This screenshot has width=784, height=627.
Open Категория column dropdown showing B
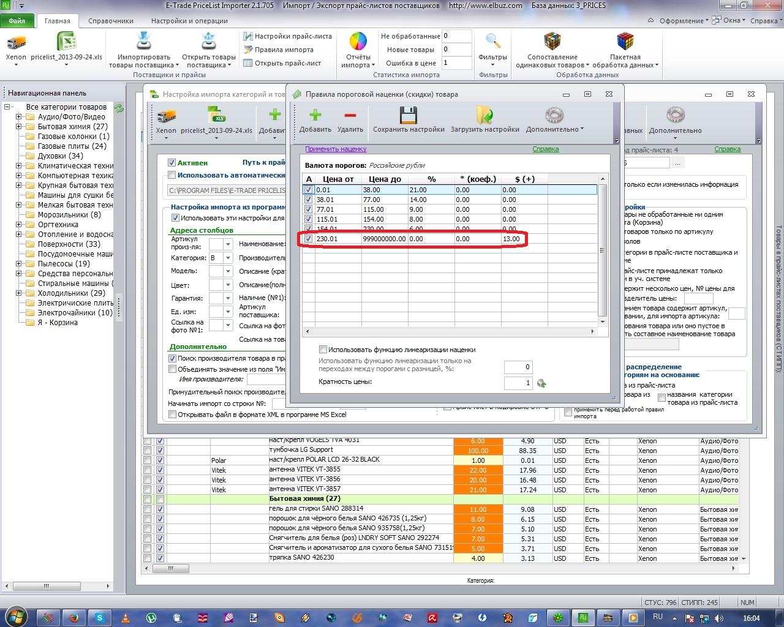pos(228,258)
